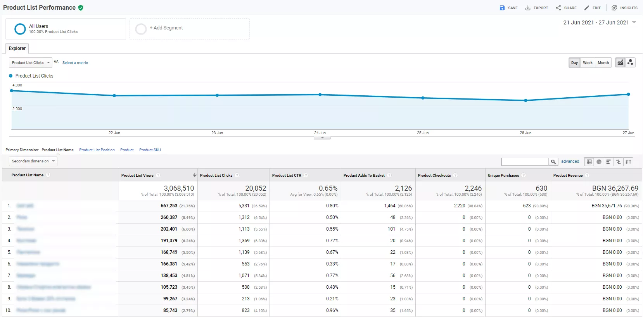Choose the pivot table view icon
The image size is (643, 317).
pyautogui.click(x=628, y=162)
